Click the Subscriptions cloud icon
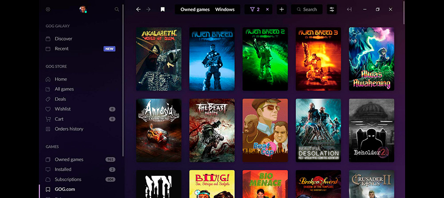Screen dimensions: 444x198 [48, 179]
